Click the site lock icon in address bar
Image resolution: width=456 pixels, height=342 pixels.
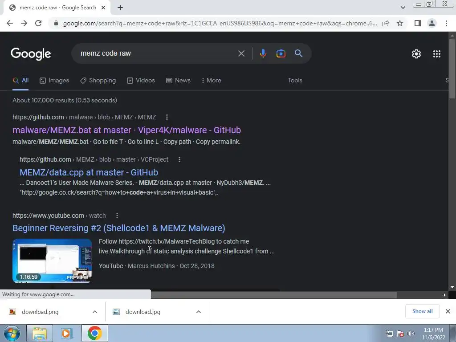click(56, 23)
